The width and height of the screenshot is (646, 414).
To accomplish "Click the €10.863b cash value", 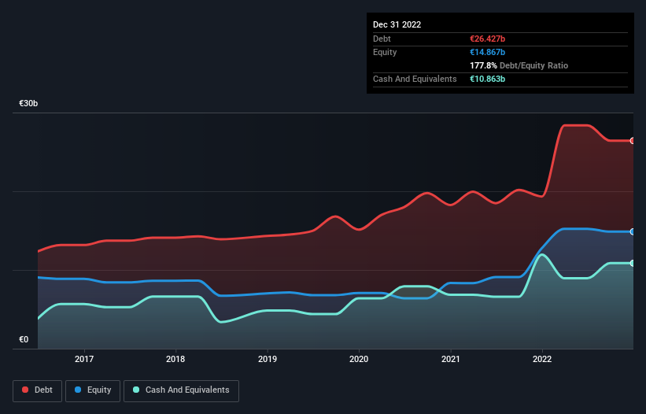I will click(487, 79).
